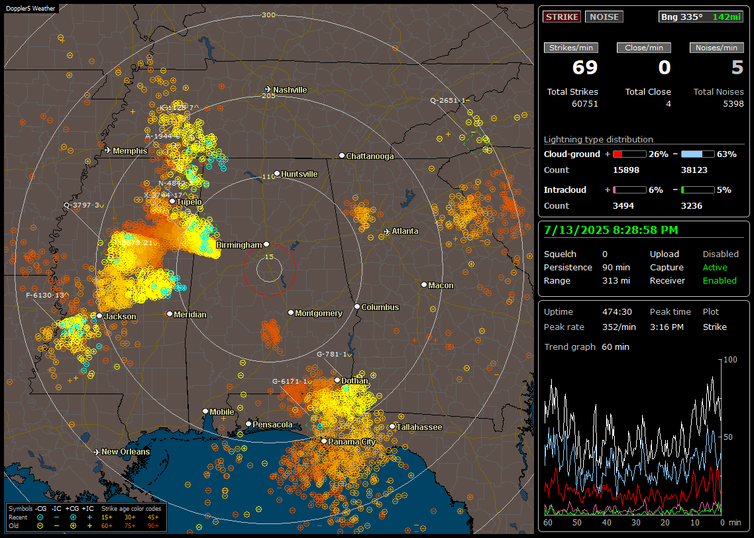Click the Montgomery city marker
Image resolution: width=754 pixels, height=538 pixels.
(x=291, y=313)
